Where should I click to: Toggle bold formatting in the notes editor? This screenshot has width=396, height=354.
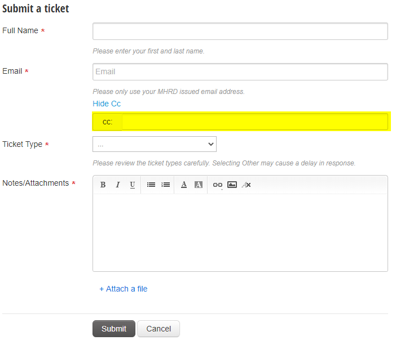pos(103,185)
